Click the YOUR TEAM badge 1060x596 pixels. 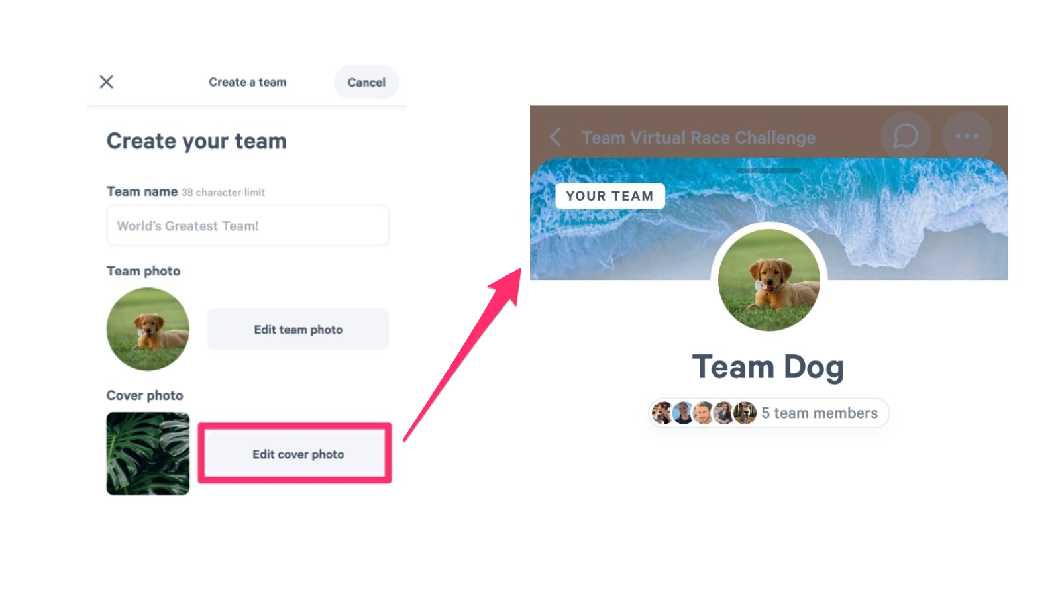[609, 196]
